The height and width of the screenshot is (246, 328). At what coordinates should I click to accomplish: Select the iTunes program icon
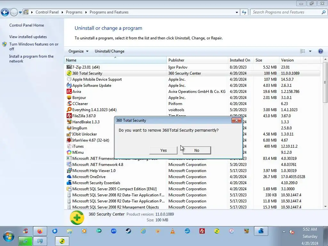[69, 146]
